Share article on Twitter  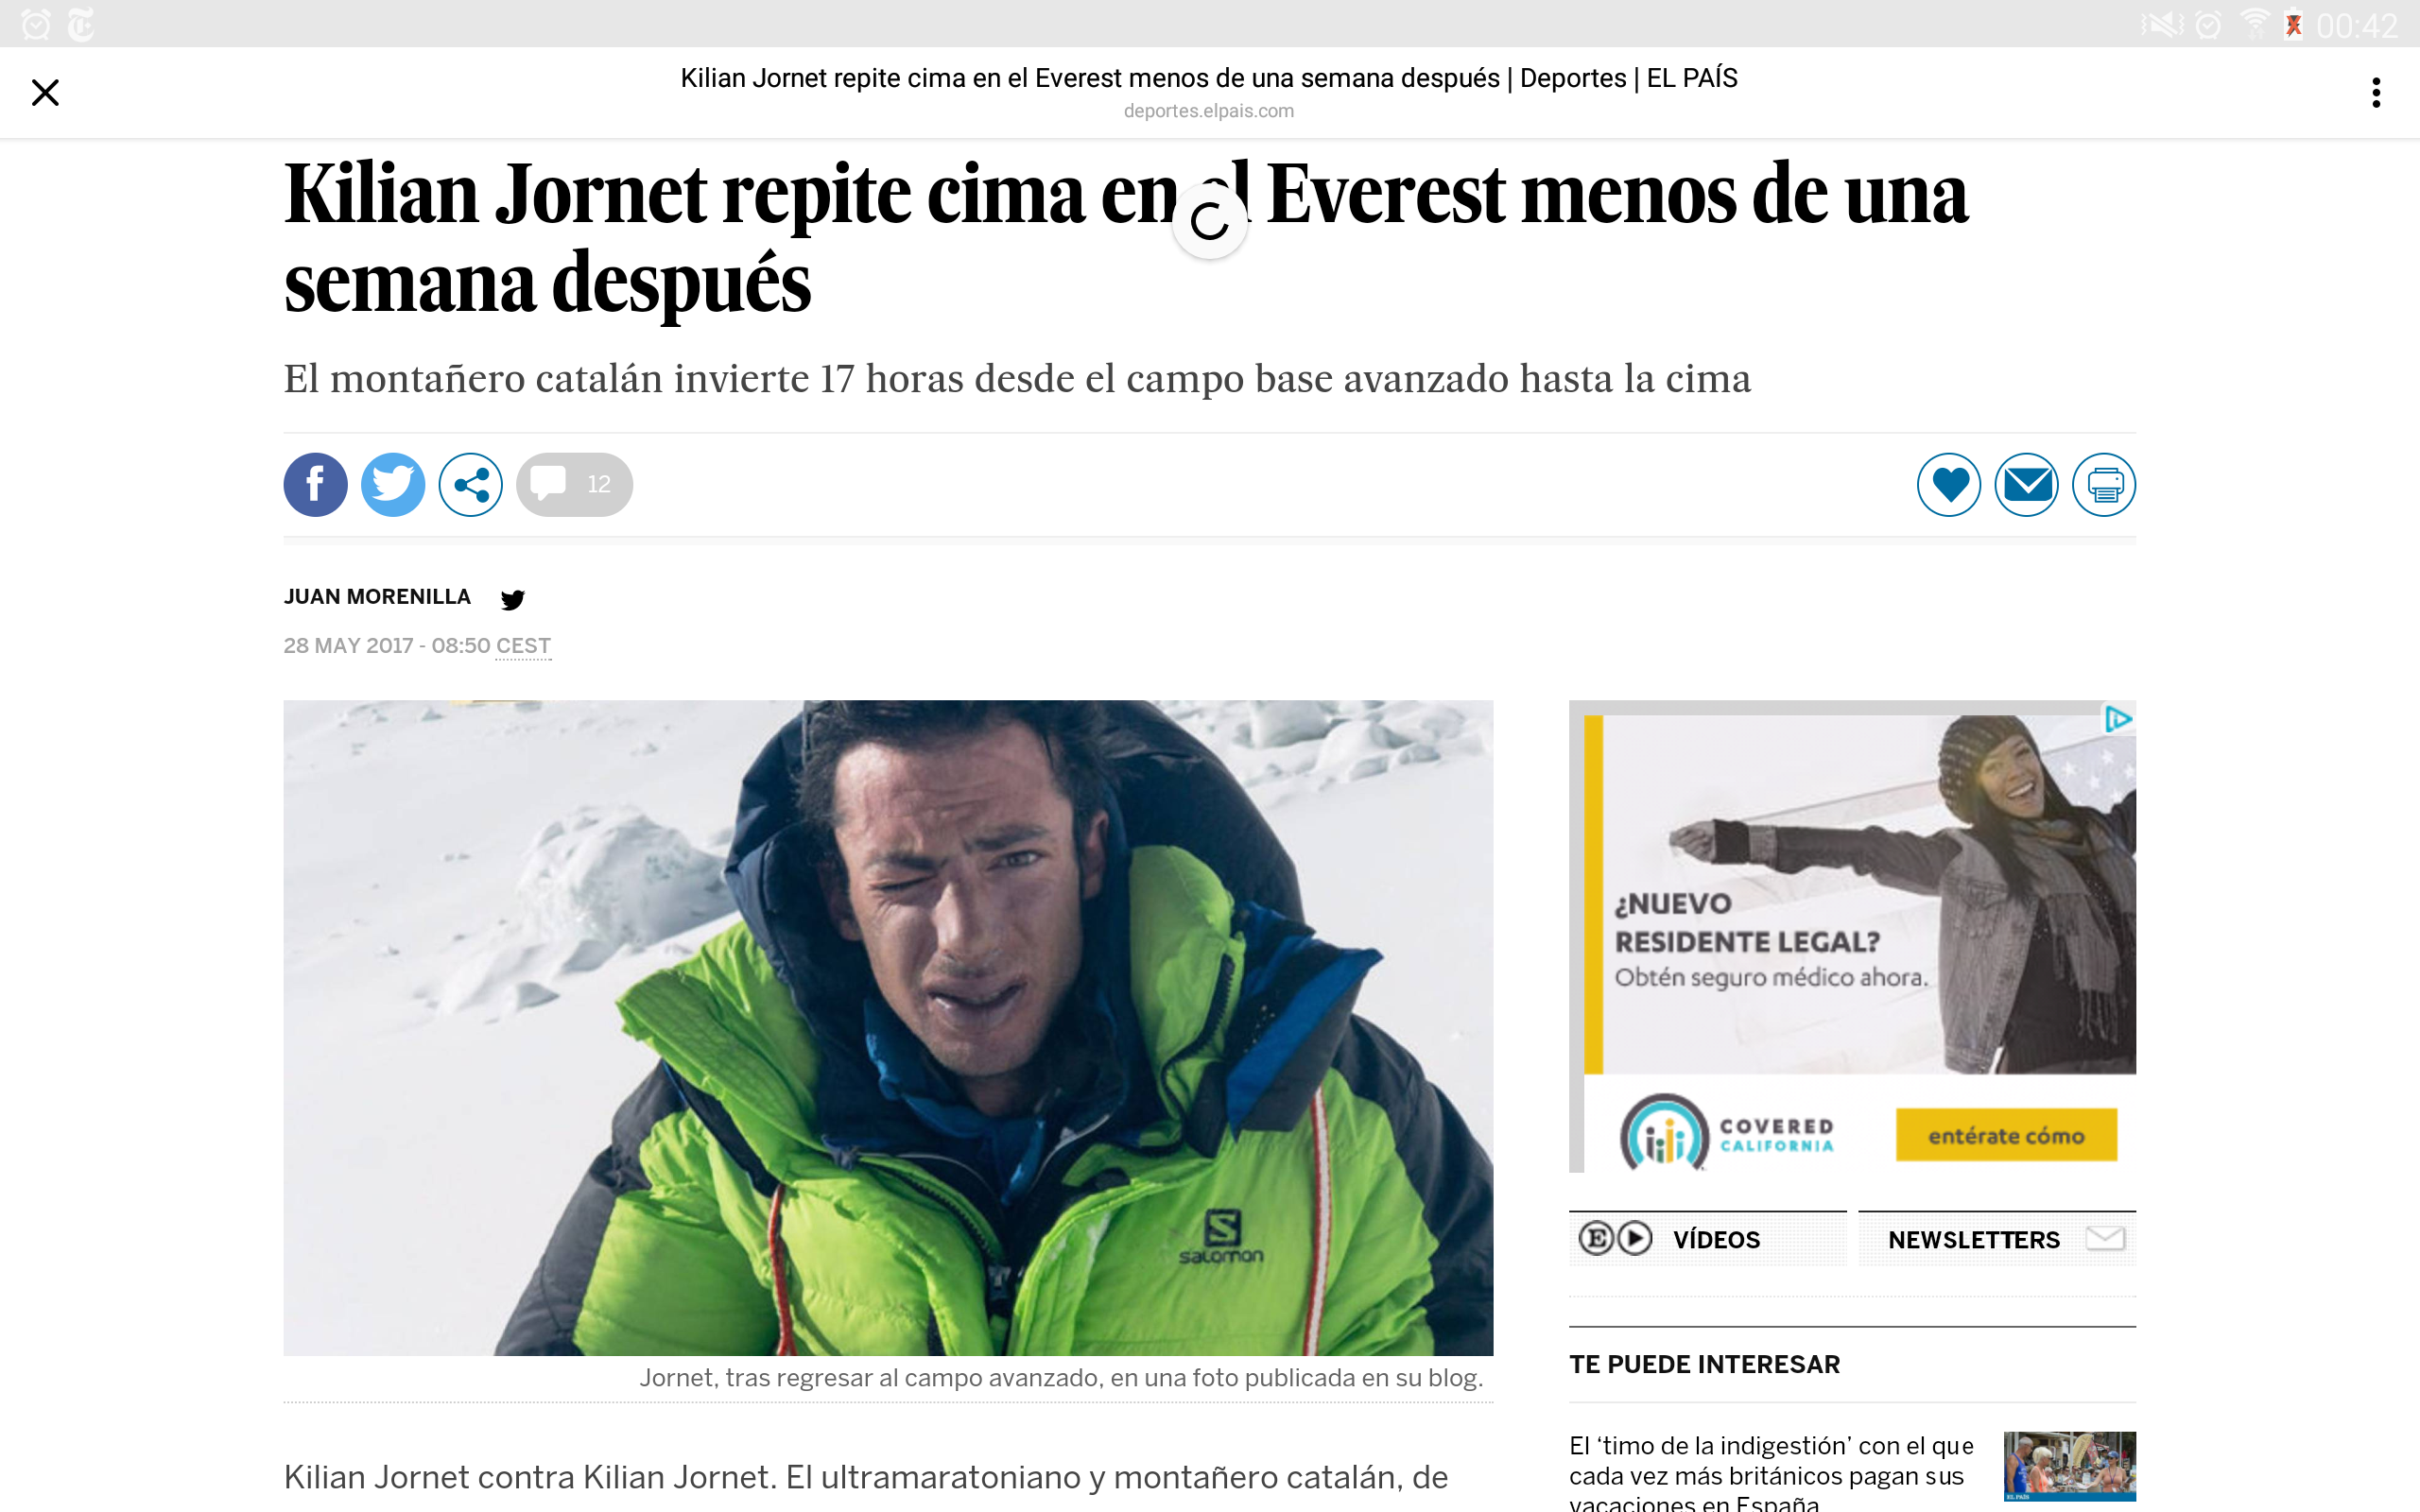coord(393,485)
